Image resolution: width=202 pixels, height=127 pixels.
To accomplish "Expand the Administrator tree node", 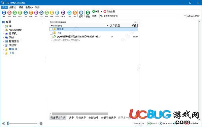I will point(3,30).
